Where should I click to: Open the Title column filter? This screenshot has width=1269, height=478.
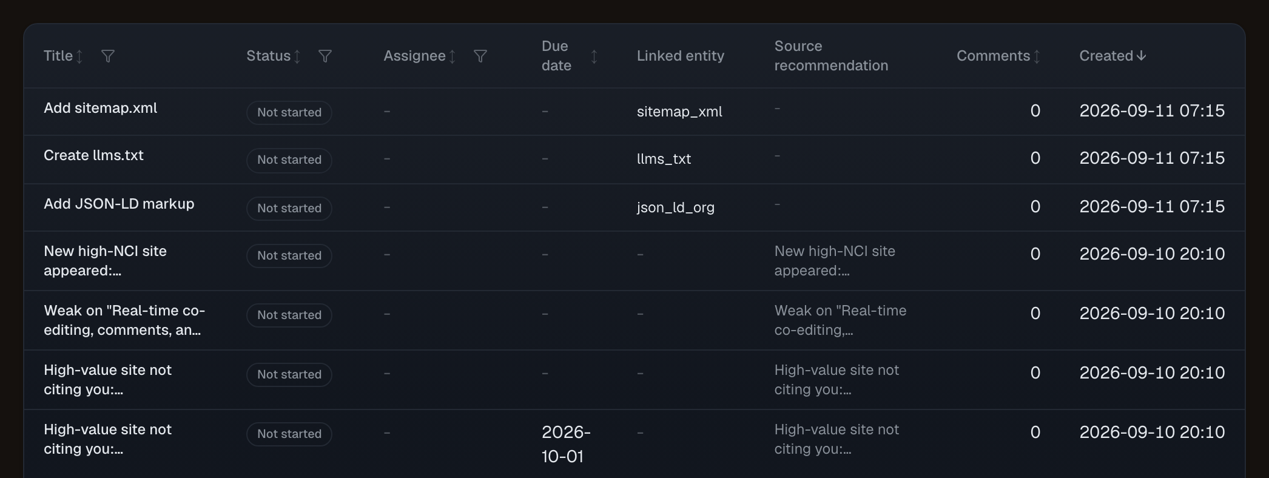click(108, 56)
